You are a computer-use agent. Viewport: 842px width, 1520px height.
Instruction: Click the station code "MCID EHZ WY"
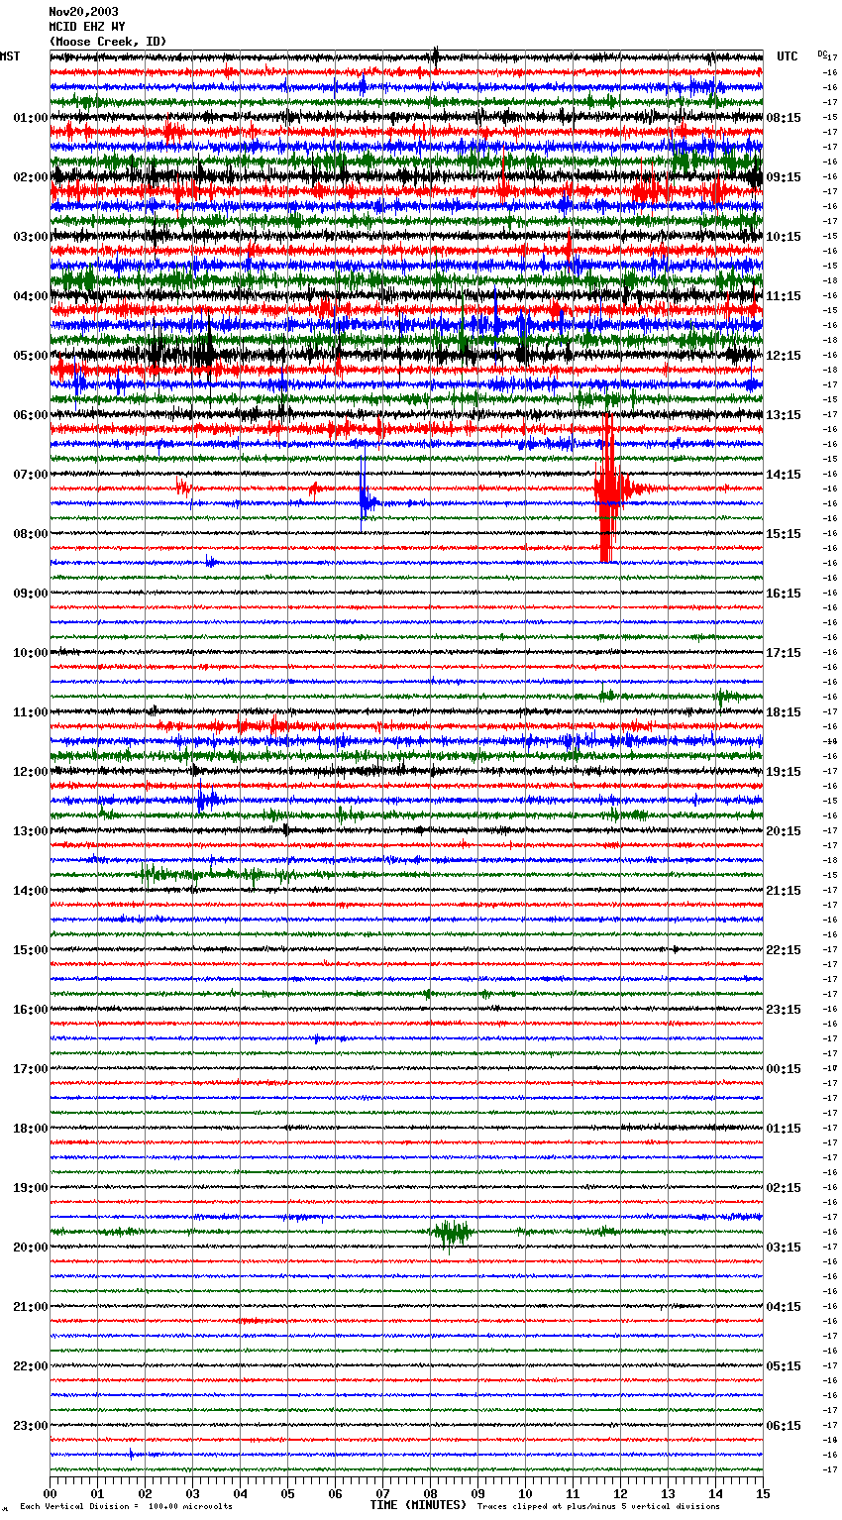pos(87,27)
